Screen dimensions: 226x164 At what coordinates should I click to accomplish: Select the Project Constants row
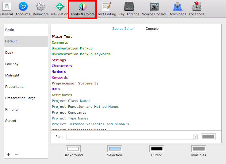point(136,112)
